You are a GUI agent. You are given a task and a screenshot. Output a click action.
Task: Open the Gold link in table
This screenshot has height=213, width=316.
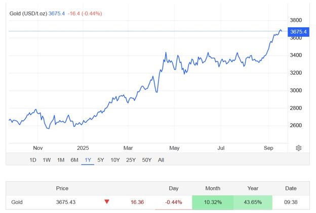pos(17,202)
